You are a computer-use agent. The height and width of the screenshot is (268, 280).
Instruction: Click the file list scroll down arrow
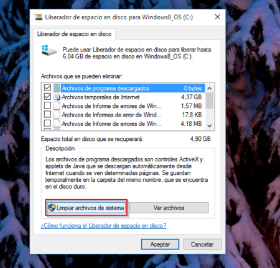point(210,125)
